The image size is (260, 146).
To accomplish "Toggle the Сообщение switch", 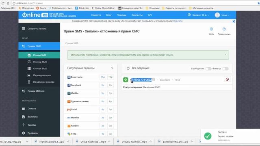I will point(208,69).
